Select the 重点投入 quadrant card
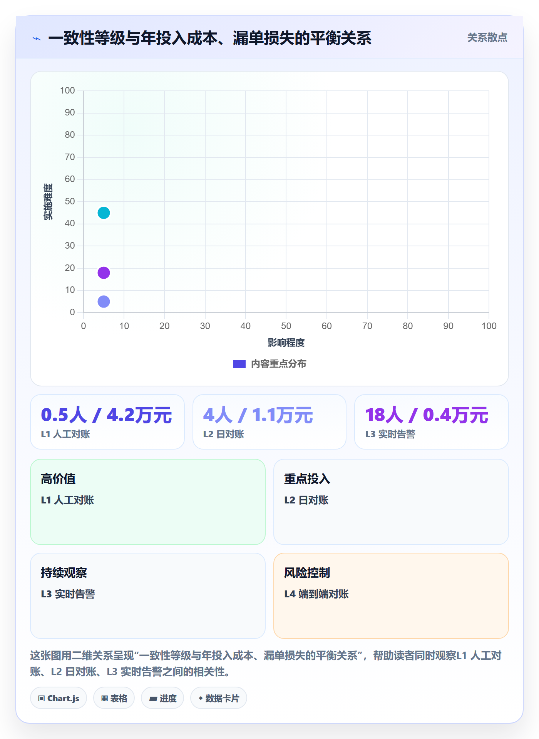This screenshot has width=539, height=739. coord(391,502)
